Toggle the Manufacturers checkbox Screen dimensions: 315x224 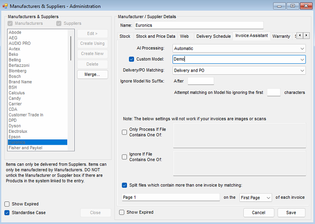(x=10, y=23)
